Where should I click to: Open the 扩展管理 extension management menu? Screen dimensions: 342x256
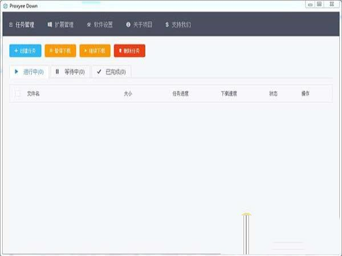[x=60, y=25]
